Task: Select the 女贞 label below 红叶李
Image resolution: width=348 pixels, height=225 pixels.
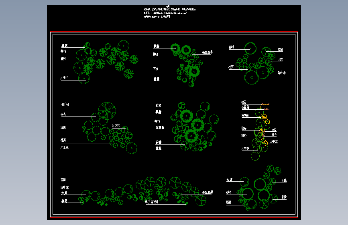Action: click(x=64, y=193)
